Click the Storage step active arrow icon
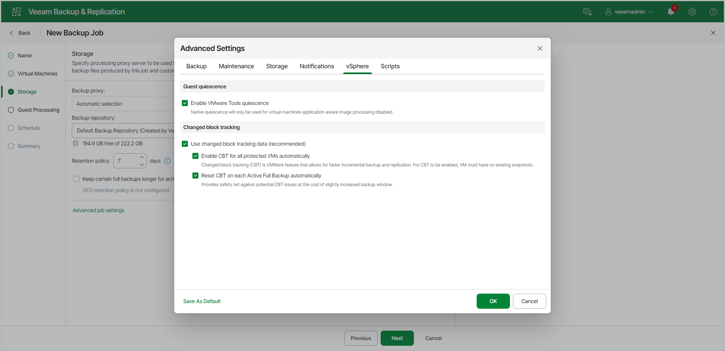This screenshot has width=725, height=351. 11,92
